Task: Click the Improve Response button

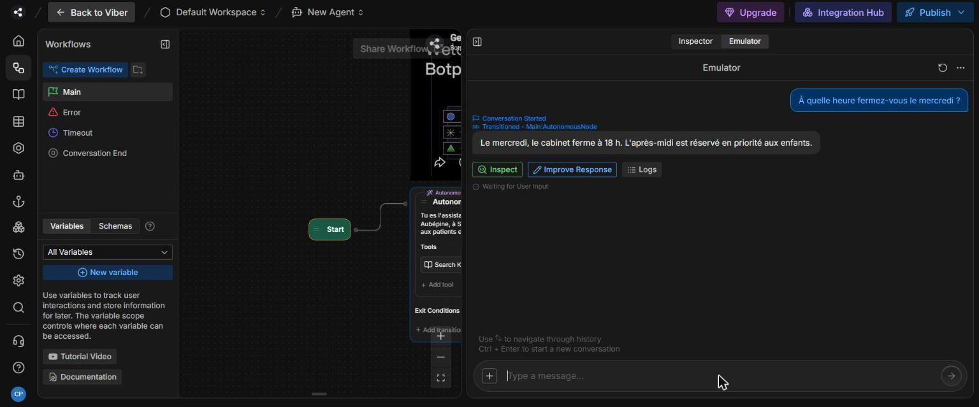Action: pos(572,169)
